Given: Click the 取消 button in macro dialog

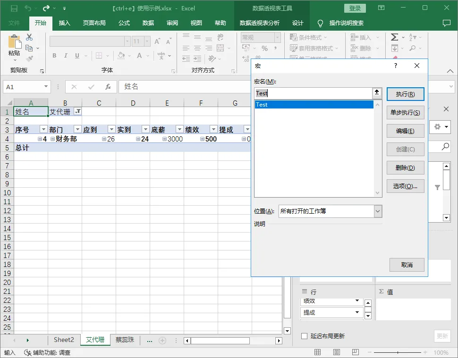Looking at the screenshot, I should (x=407, y=265).
